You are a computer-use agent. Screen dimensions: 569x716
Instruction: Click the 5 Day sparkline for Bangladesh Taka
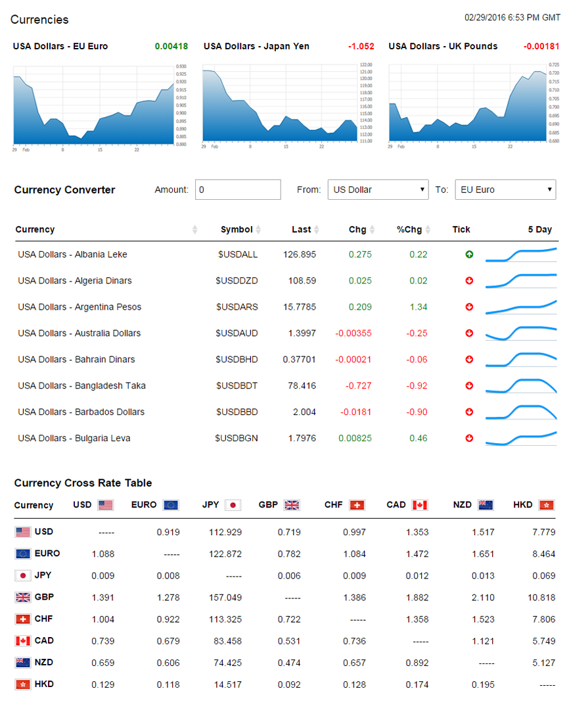tap(521, 386)
